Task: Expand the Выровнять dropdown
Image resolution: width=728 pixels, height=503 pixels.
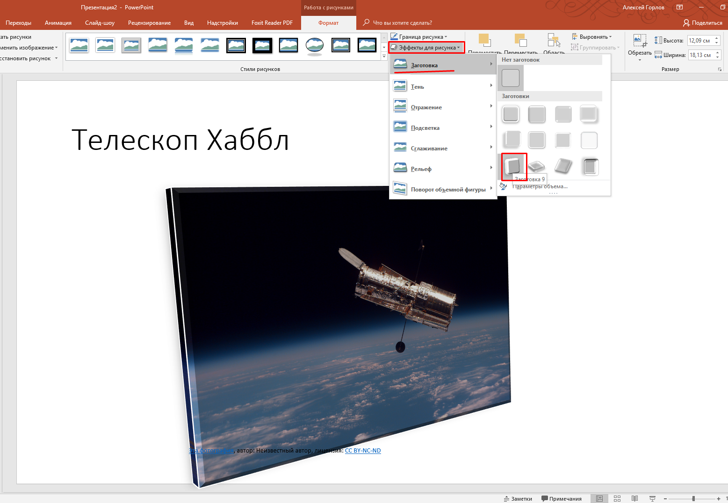Action: [x=592, y=37]
